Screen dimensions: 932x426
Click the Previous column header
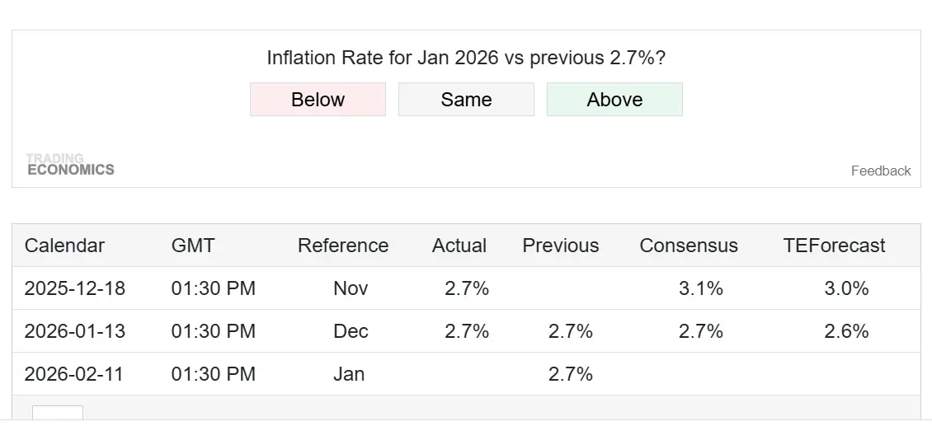pyautogui.click(x=561, y=246)
